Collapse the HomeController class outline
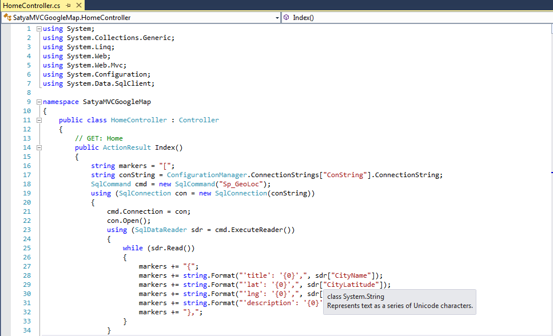Viewport: 553px width, 336px height. coord(39,120)
